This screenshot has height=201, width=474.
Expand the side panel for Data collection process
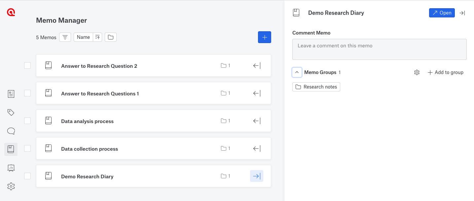[256, 148]
